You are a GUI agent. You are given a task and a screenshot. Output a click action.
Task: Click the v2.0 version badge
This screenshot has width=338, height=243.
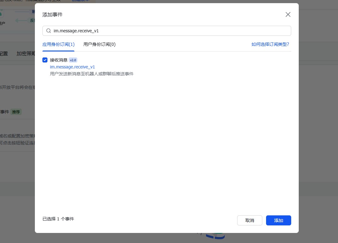73,60
